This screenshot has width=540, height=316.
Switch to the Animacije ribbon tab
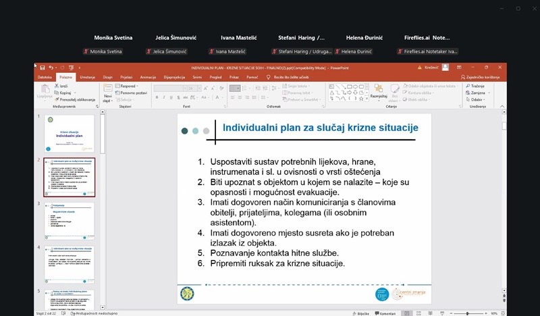[148, 78]
